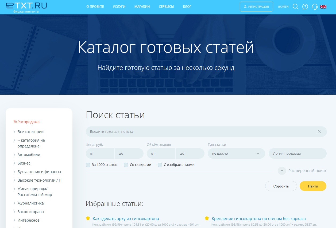Click star next to 'Как сделать арку из гипсокартона'
The height and width of the screenshot is (228, 336).
88,218
